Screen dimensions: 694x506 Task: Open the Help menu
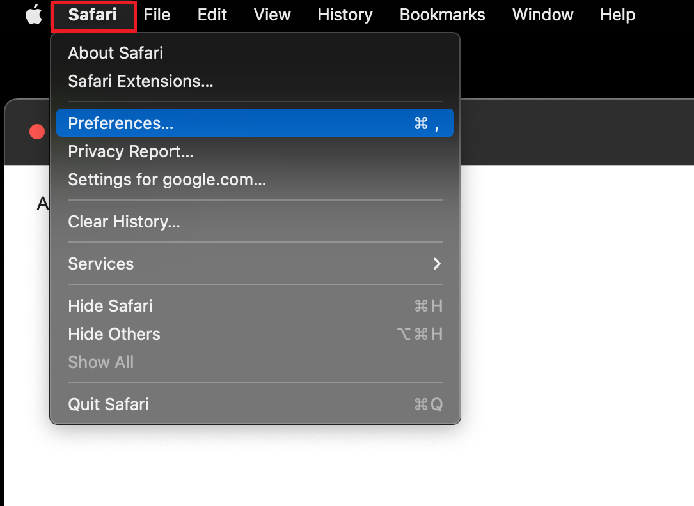pyautogui.click(x=617, y=15)
